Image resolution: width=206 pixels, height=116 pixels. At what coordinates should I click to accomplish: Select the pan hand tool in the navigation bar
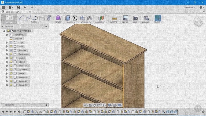tap(94, 105)
